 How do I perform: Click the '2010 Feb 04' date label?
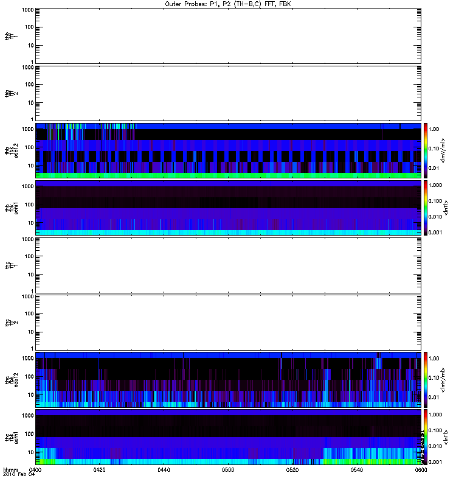[19, 475]
